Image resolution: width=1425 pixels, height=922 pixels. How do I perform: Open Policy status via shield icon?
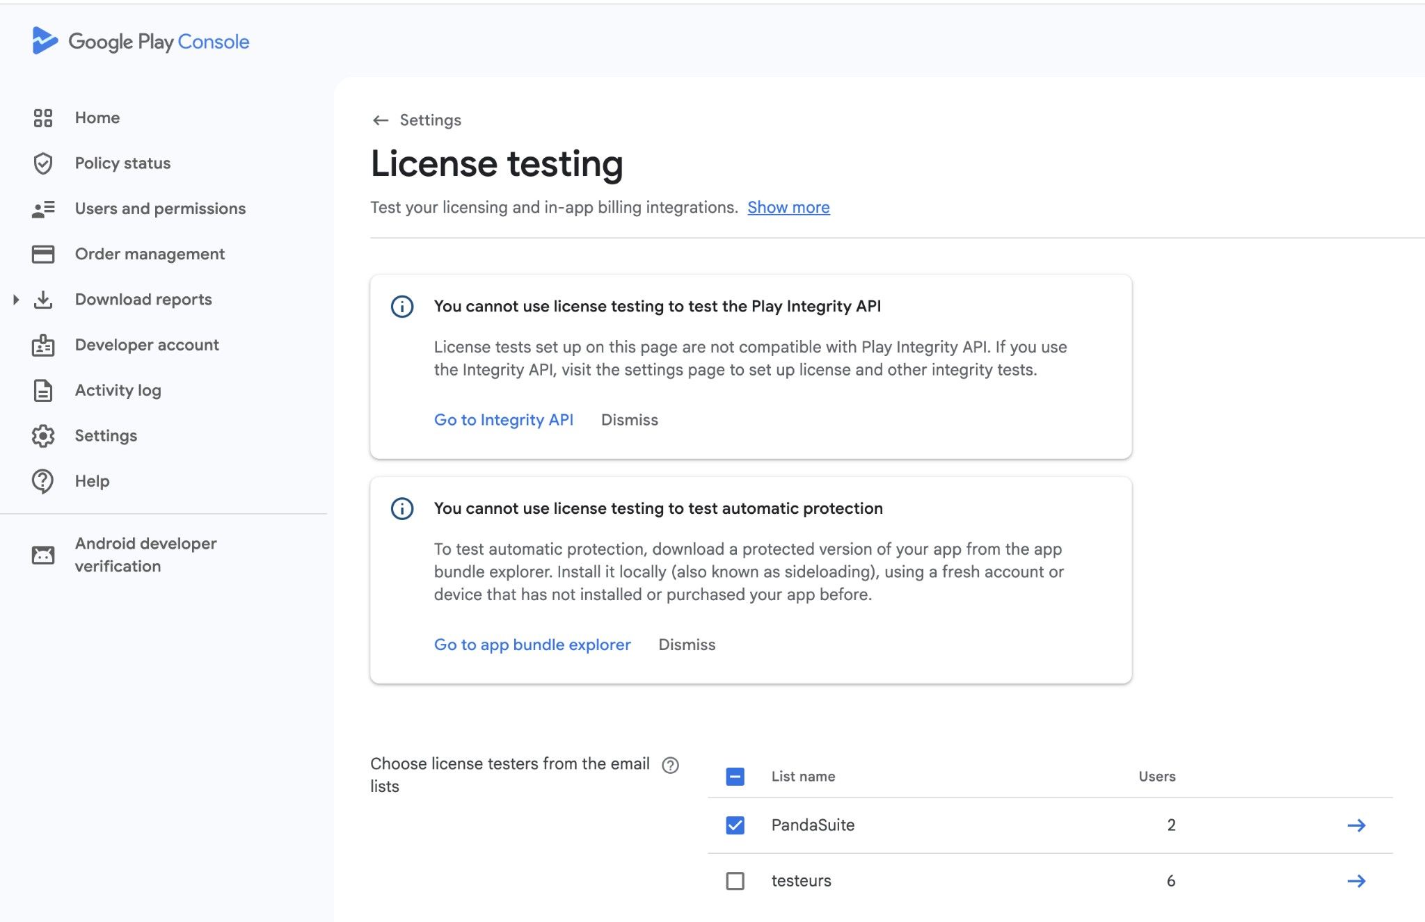point(43,163)
